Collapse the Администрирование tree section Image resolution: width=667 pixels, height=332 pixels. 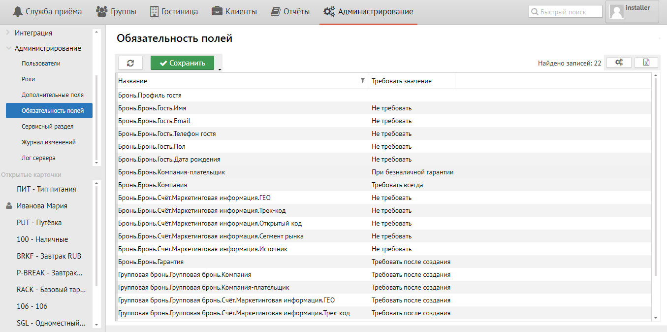pos(8,48)
